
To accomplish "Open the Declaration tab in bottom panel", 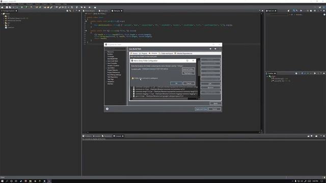I will pyautogui.click(x=106, y=136).
